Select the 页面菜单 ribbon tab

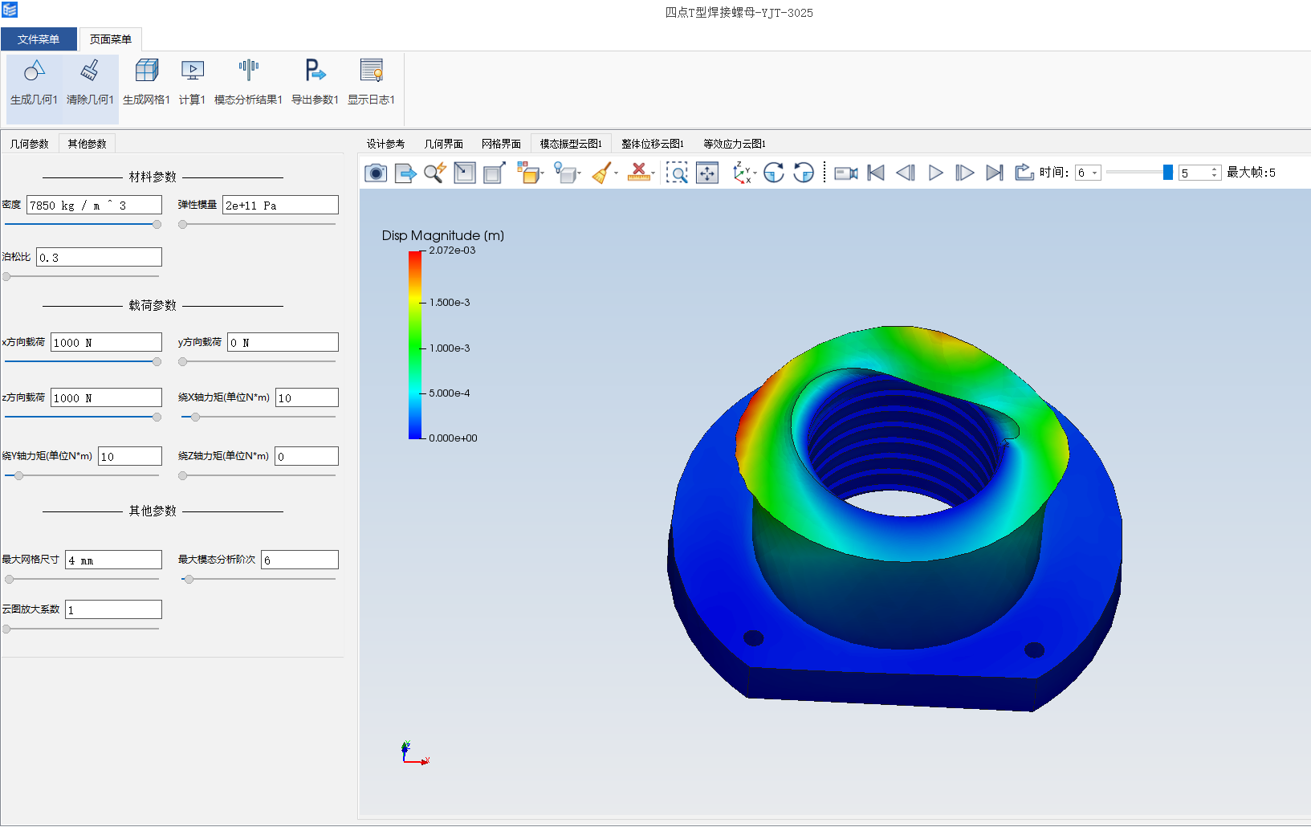[x=111, y=39]
